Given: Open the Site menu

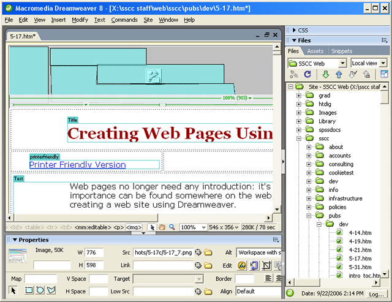Looking at the screenshot, I should (x=148, y=20).
